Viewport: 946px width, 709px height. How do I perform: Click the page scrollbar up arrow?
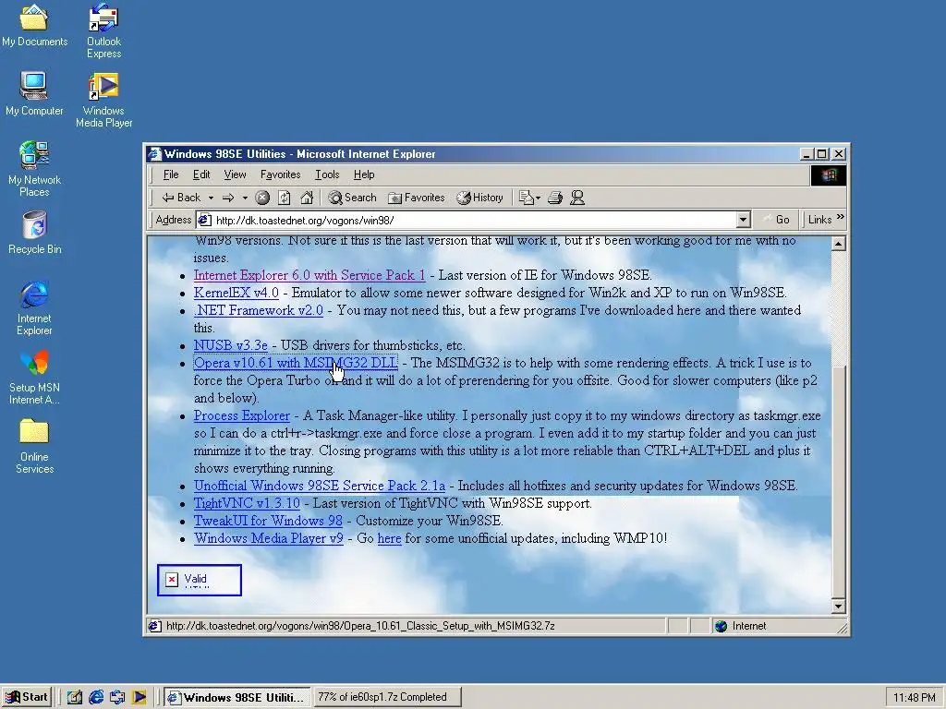[x=837, y=244]
